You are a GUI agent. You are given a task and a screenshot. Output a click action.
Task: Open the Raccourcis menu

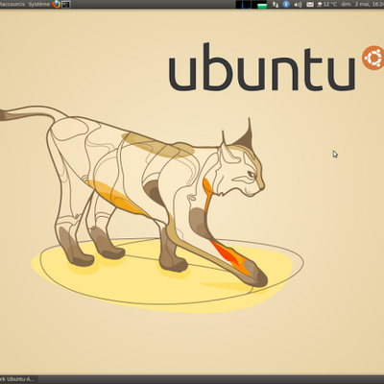[x=12, y=4]
